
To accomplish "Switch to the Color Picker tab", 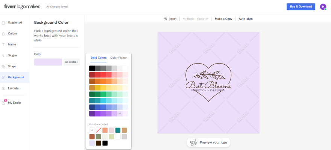I will click(x=118, y=58).
